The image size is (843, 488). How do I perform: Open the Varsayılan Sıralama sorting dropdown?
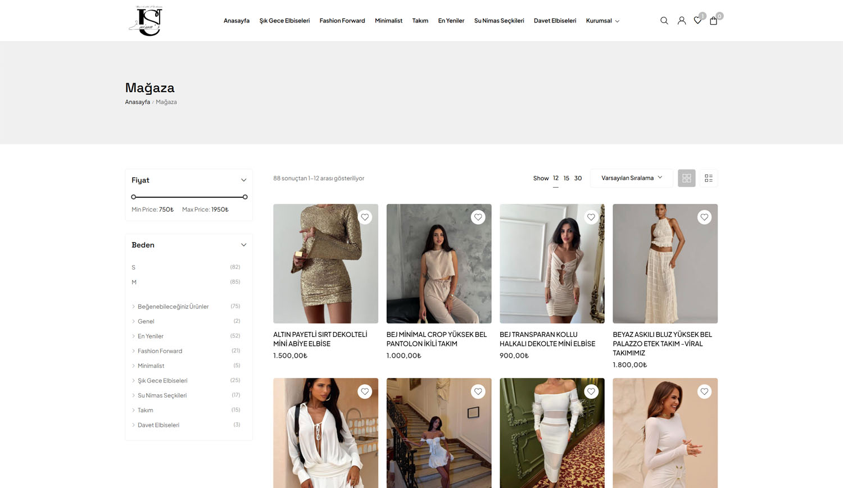pos(631,178)
